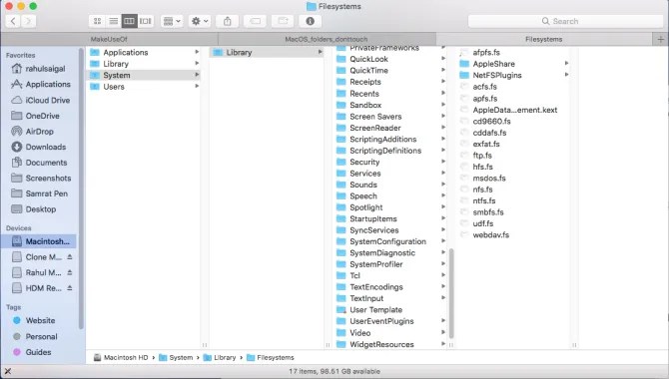Screen dimensions: 669x379
Task: Select Applications folder in first column
Action: pos(144,53)
